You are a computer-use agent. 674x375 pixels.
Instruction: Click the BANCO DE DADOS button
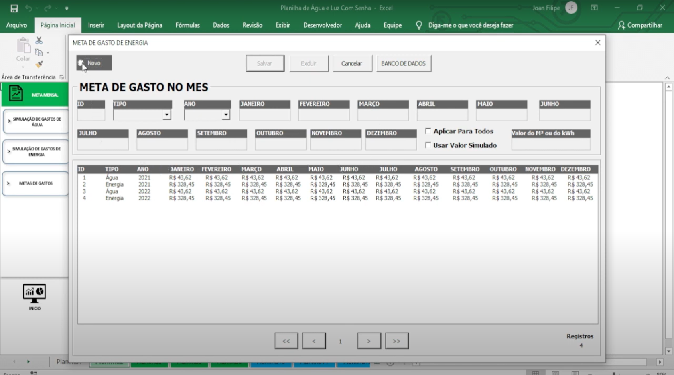pyautogui.click(x=404, y=63)
